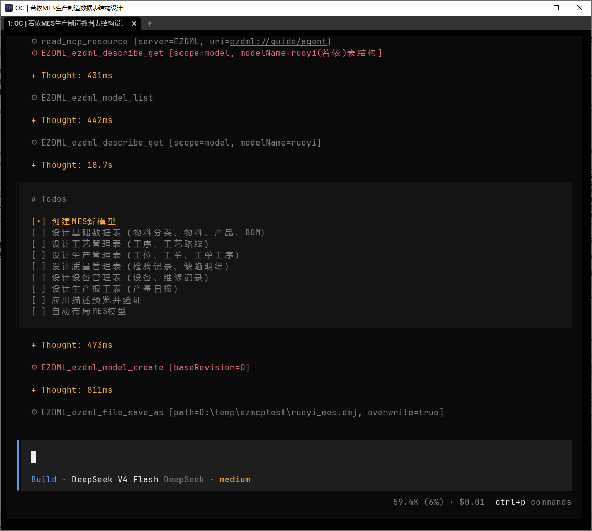Expand the Thought: 473ms entry
Viewport: 592px width, 531px height.
[x=72, y=345]
